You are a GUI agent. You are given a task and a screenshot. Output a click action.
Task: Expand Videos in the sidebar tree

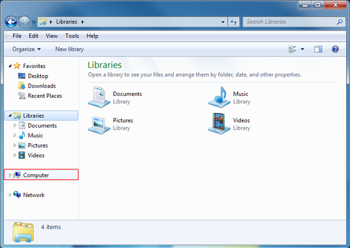15,155
